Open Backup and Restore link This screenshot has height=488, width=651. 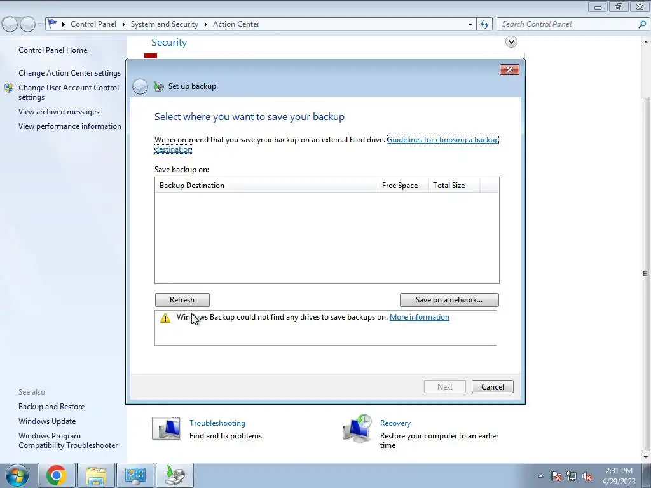coord(51,407)
